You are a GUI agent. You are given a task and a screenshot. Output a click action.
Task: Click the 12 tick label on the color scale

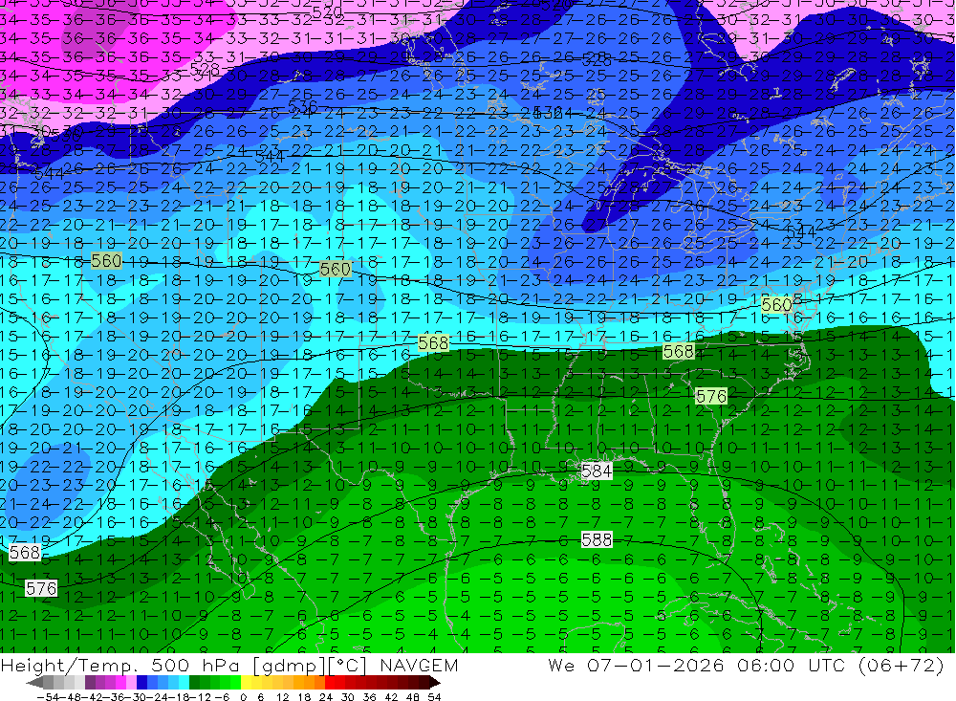[282, 697]
